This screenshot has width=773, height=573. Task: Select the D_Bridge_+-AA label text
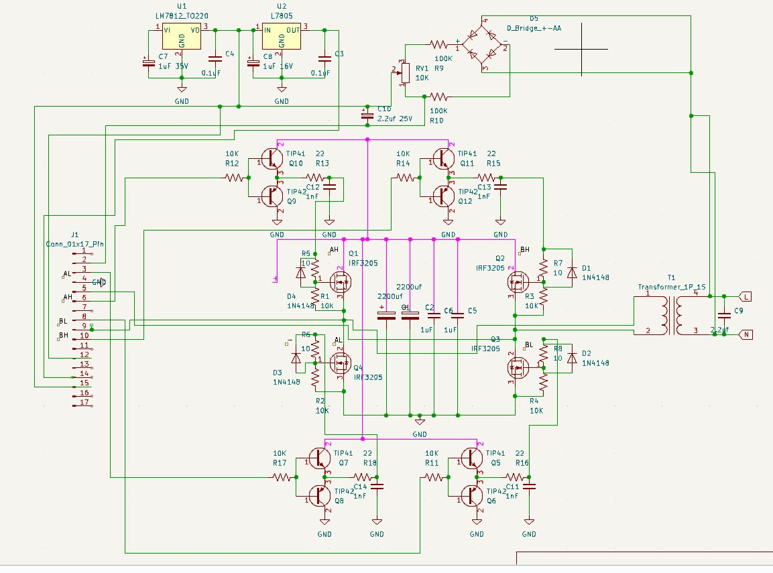tap(534, 28)
